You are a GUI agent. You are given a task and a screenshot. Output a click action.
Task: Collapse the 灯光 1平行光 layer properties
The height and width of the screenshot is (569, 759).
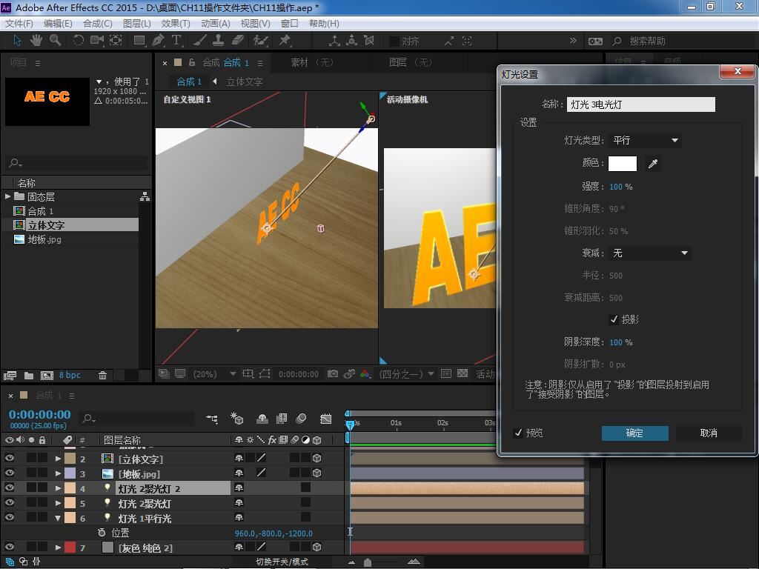(x=58, y=518)
